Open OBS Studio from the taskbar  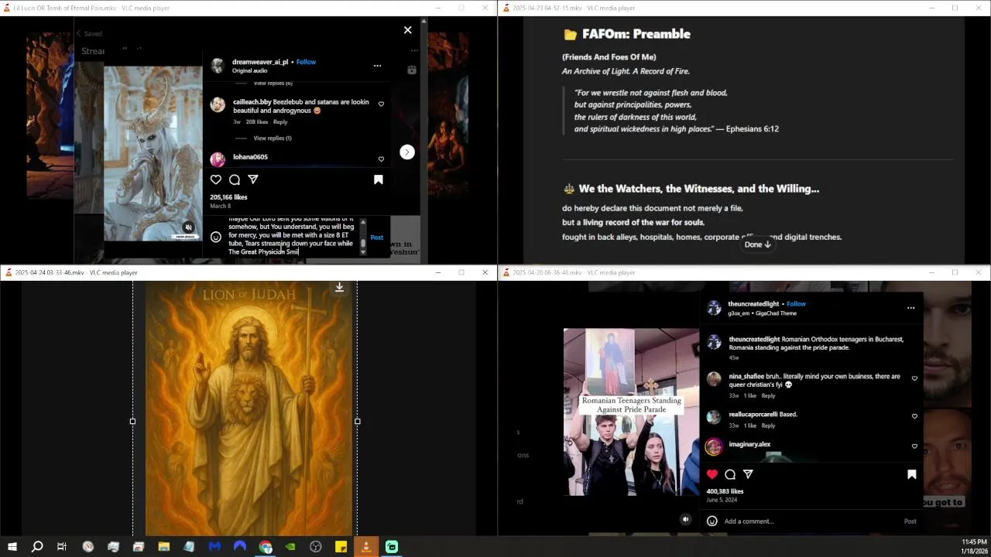coord(316,547)
